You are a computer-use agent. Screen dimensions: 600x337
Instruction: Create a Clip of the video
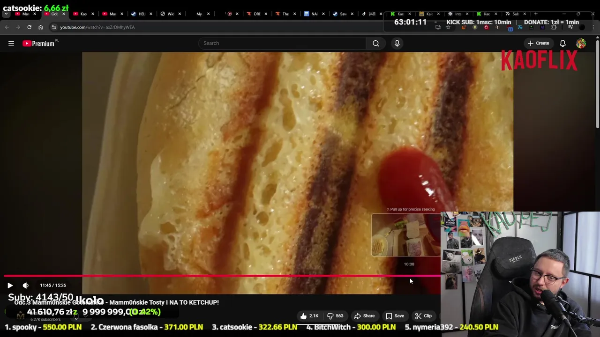point(423,316)
